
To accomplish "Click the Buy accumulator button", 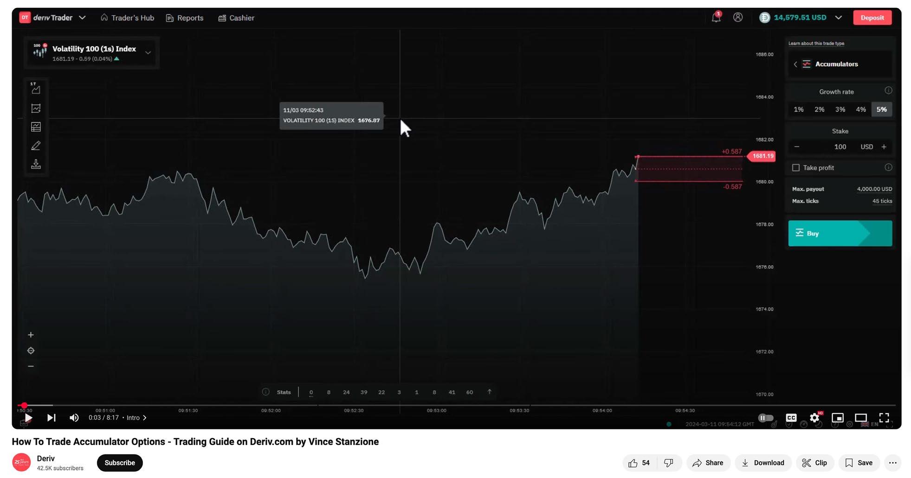I will coord(840,233).
